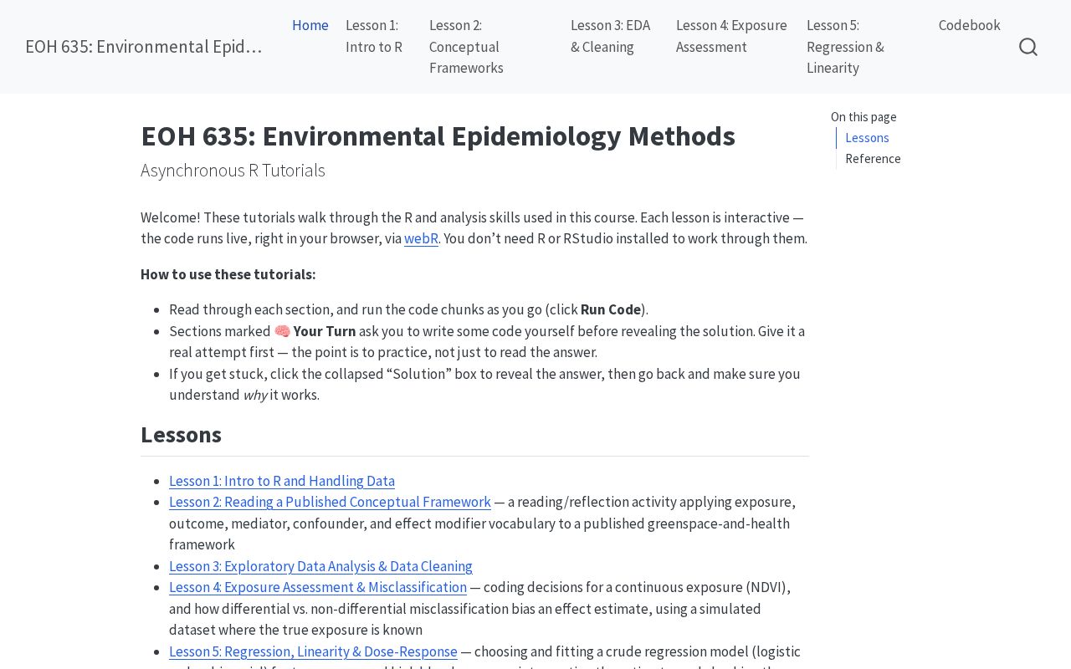
Task: Open Lesson 1: Intro to R and Handling Data
Action: click(282, 481)
